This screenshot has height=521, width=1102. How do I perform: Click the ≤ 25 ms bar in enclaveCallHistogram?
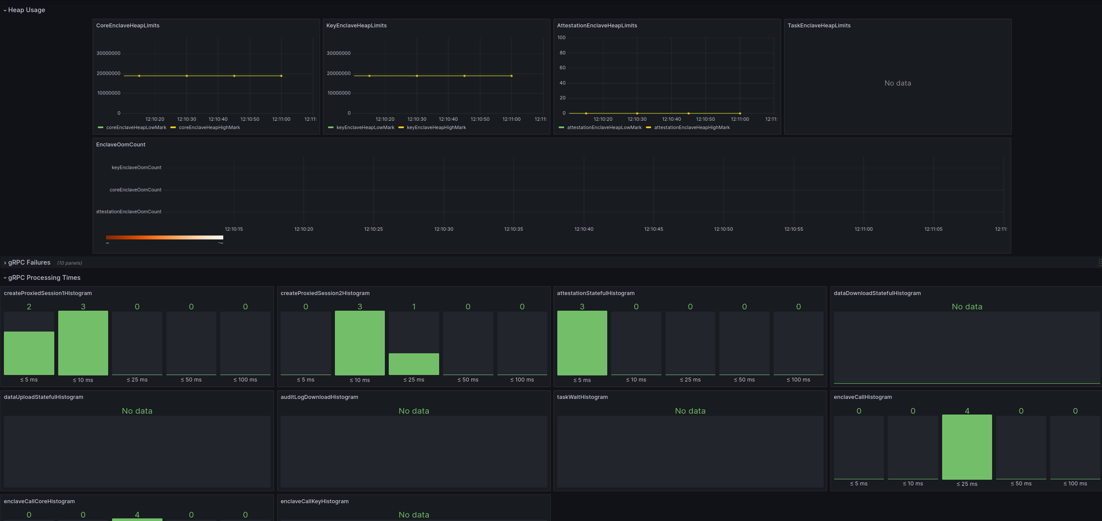point(967,447)
